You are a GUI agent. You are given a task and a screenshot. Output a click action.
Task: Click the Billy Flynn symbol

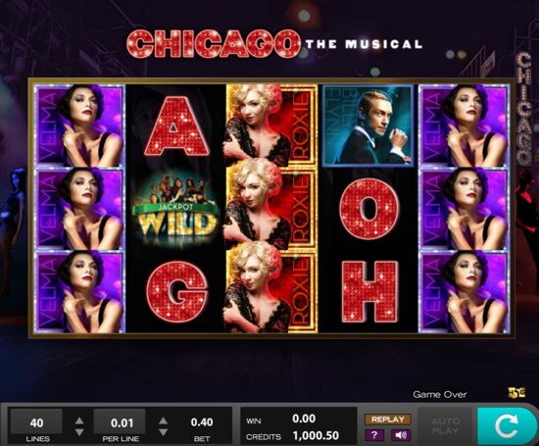click(367, 125)
